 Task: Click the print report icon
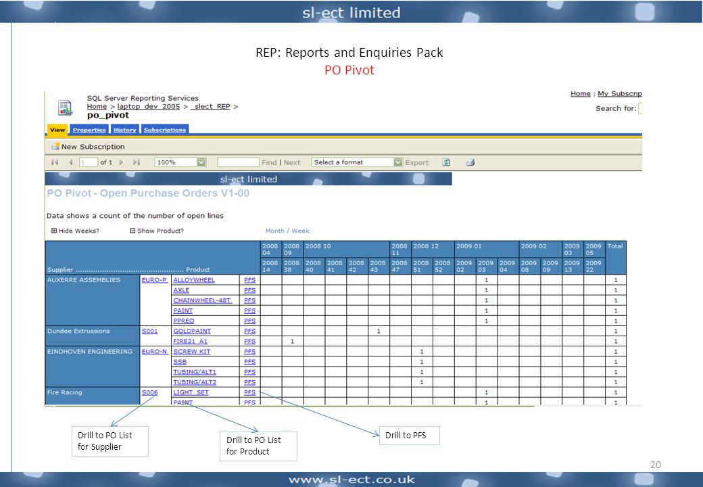(470, 162)
